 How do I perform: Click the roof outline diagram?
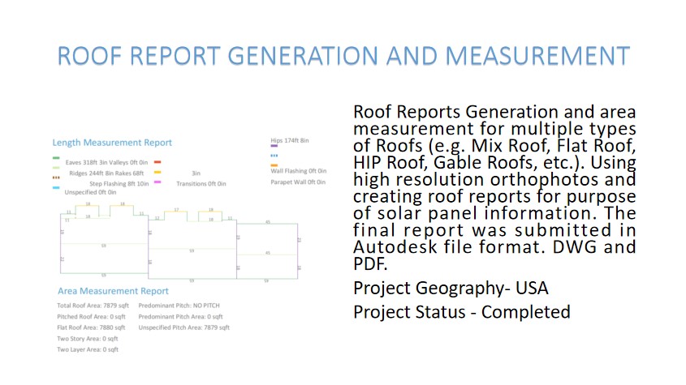click(179, 242)
